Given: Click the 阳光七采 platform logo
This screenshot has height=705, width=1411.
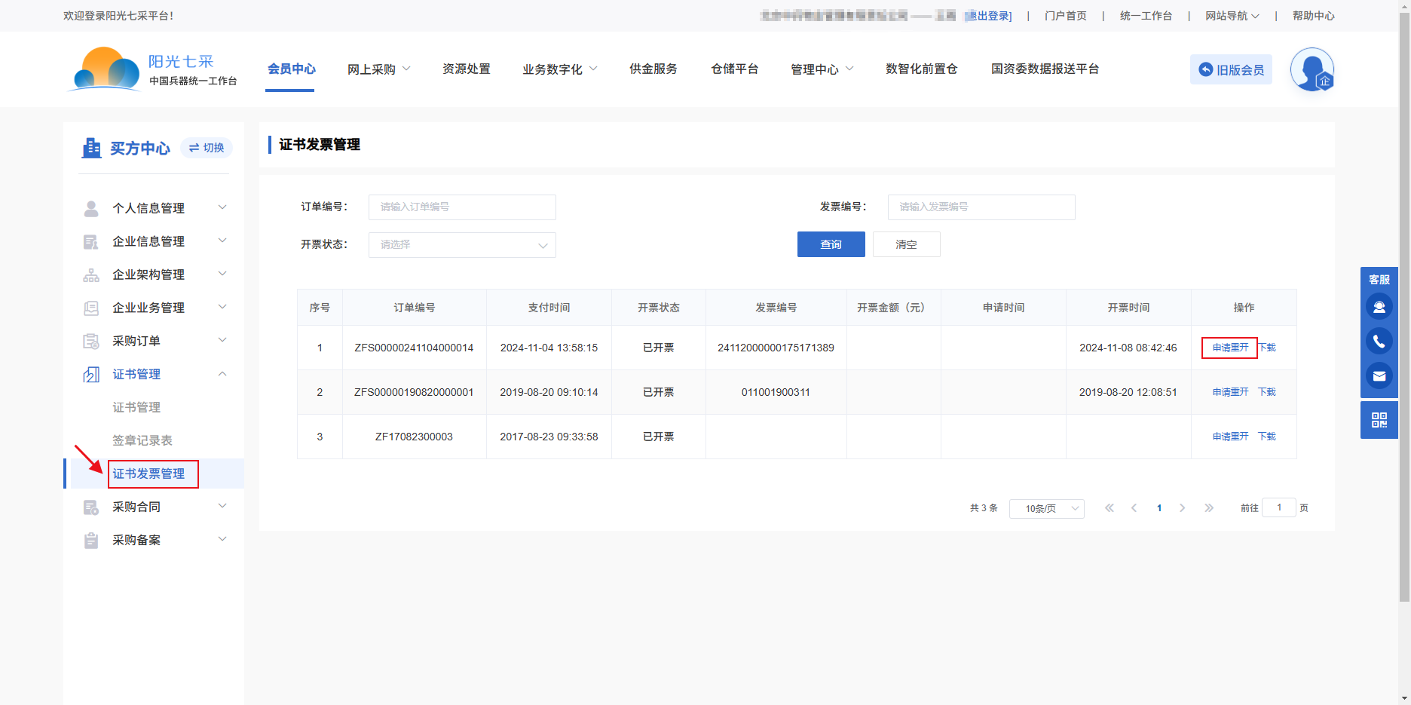Looking at the screenshot, I should tap(152, 69).
